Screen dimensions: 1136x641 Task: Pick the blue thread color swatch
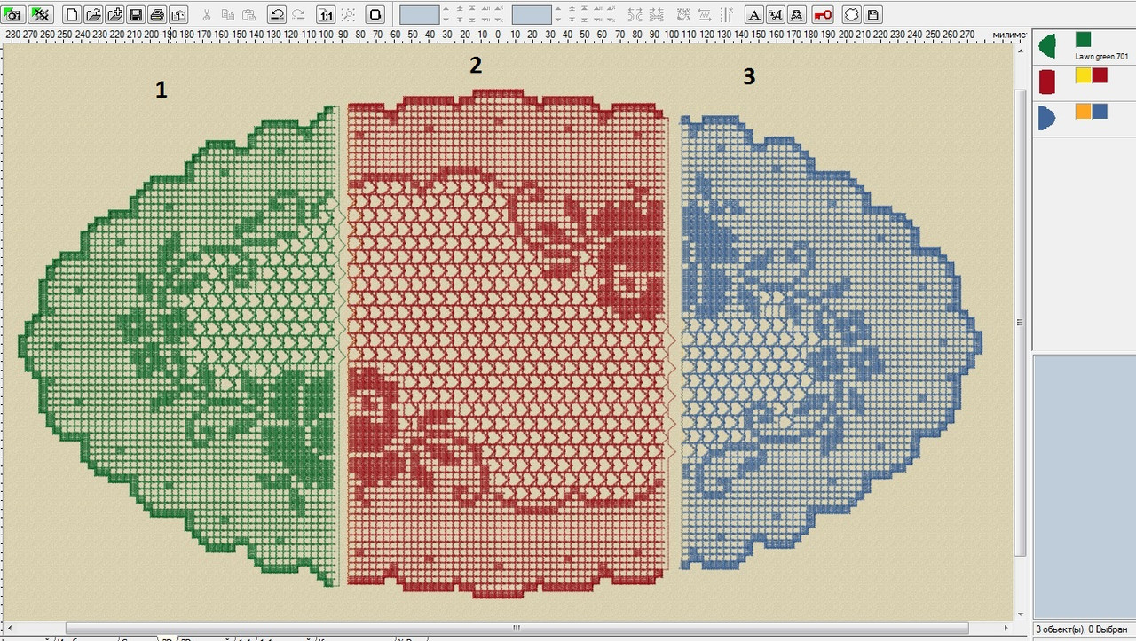(1100, 111)
